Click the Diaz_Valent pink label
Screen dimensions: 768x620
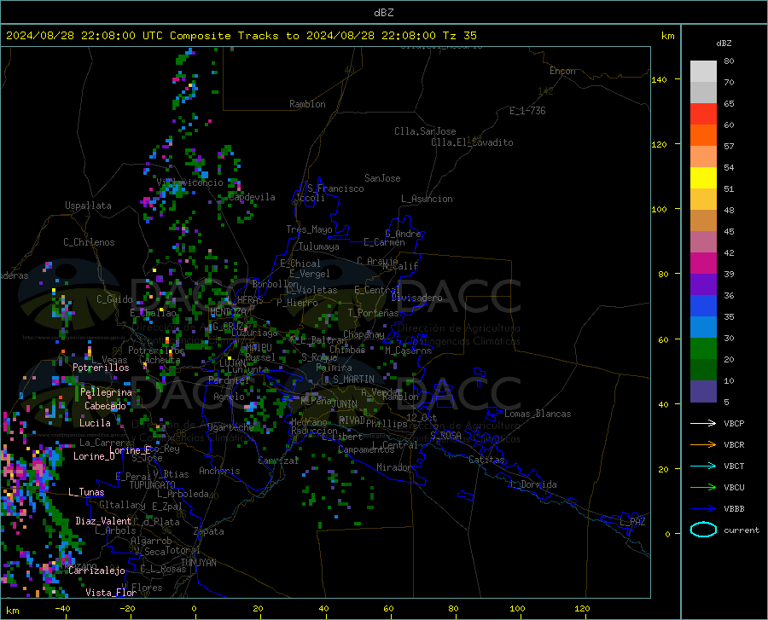pyautogui.click(x=103, y=521)
